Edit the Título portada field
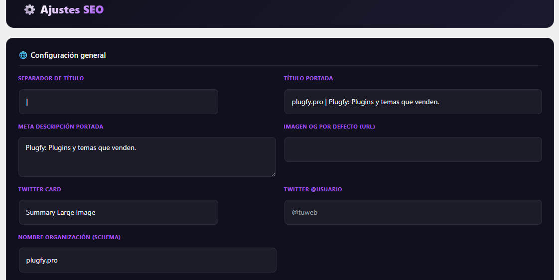Viewport: 559px width, 280px height. tap(413, 102)
